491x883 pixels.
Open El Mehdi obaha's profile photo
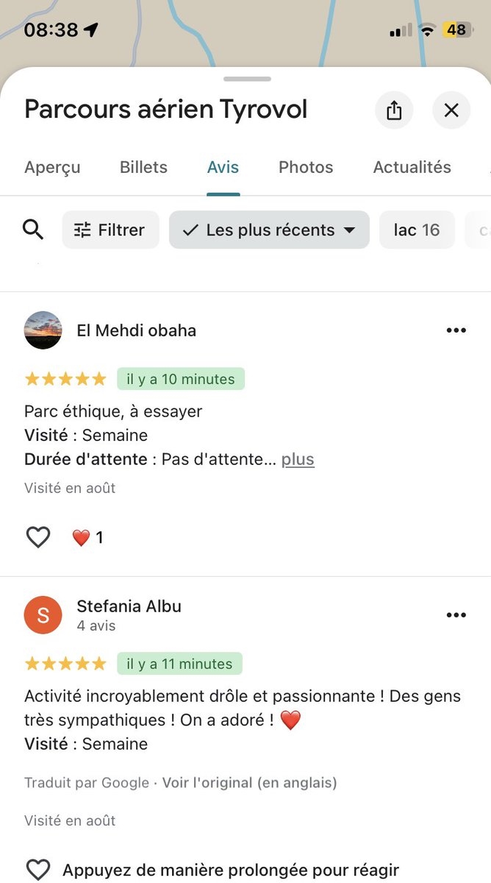[x=43, y=330]
